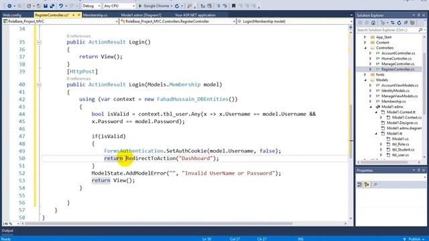Screen dimensions: 429x241
Task: Click the Alphabetical sort icon in Properties panel
Action: [367, 185]
